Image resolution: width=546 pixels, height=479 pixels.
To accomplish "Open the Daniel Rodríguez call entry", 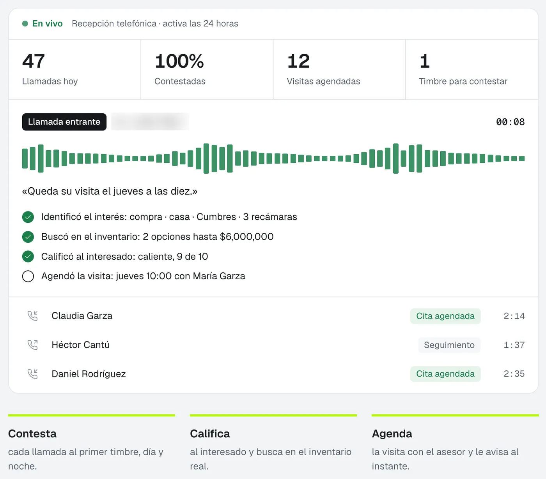I will (273, 374).
